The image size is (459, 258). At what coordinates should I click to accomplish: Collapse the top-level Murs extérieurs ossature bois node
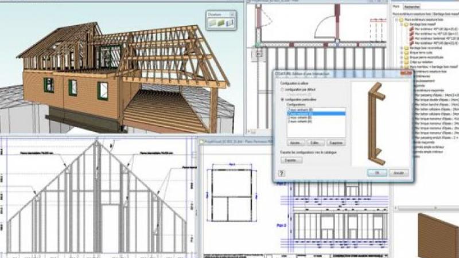coord(395,20)
